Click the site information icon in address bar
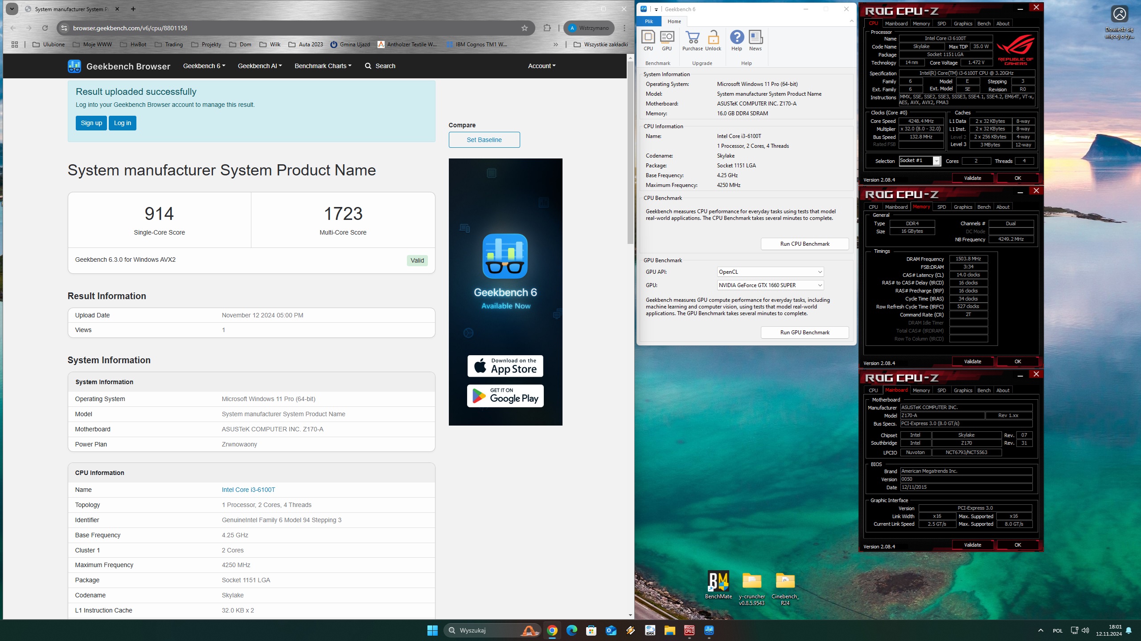 pos(64,28)
